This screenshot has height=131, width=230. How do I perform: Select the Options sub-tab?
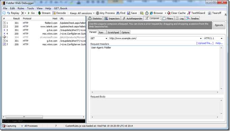[x=125, y=32]
